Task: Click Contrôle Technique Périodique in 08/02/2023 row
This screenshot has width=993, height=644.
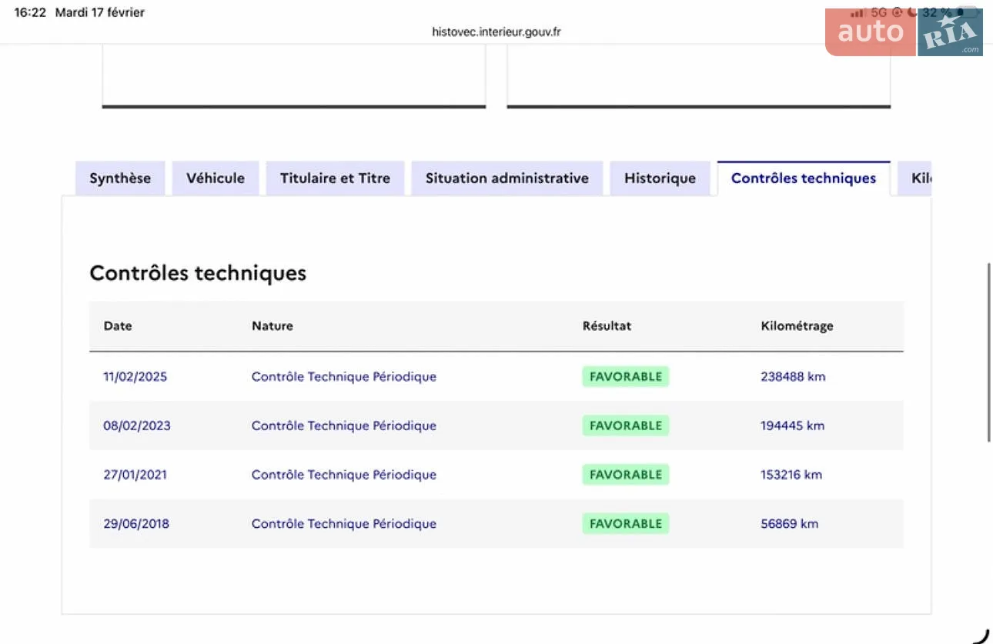Action: coord(344,425)
